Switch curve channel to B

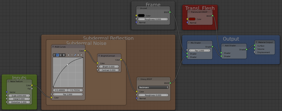click(x=64, y=55)
